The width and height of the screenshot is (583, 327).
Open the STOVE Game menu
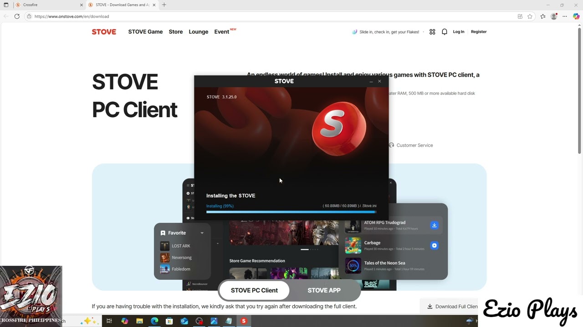(145, 32)
